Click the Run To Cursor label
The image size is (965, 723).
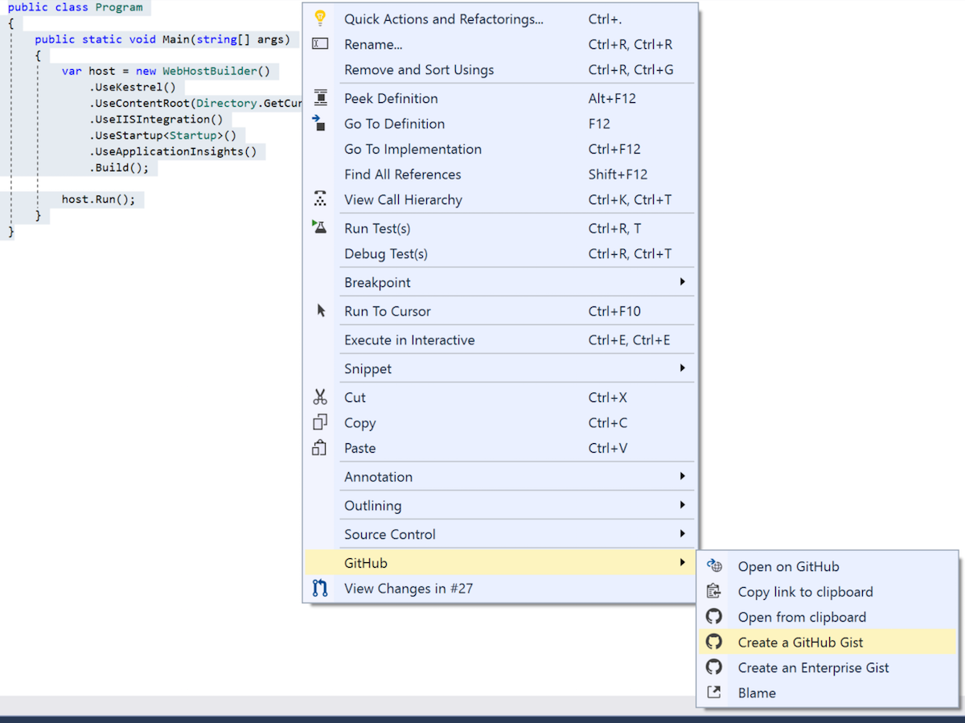click(x=388, y=311)
